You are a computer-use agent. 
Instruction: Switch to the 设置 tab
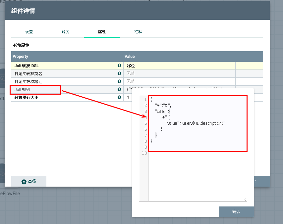(x=29, y=32)
